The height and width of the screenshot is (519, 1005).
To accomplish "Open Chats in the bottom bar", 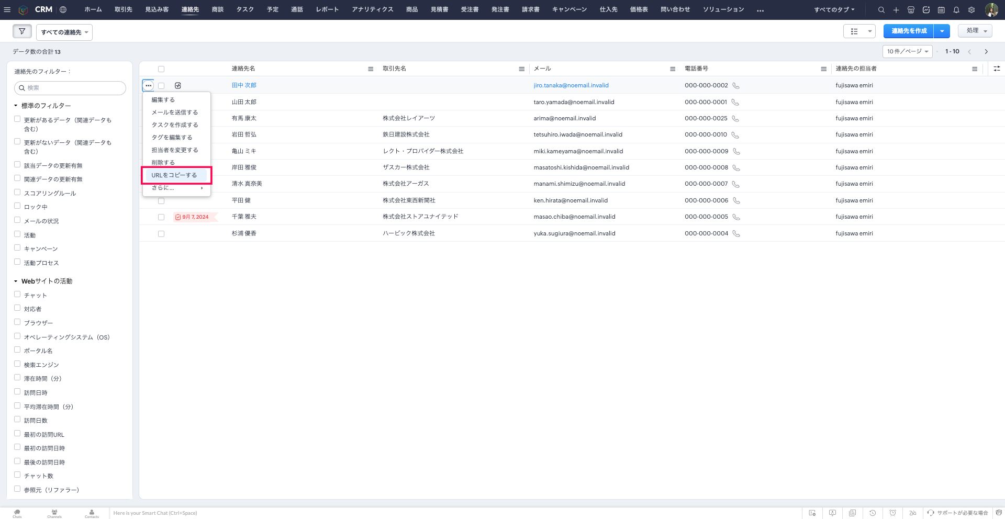I will [x=17, y=513].
